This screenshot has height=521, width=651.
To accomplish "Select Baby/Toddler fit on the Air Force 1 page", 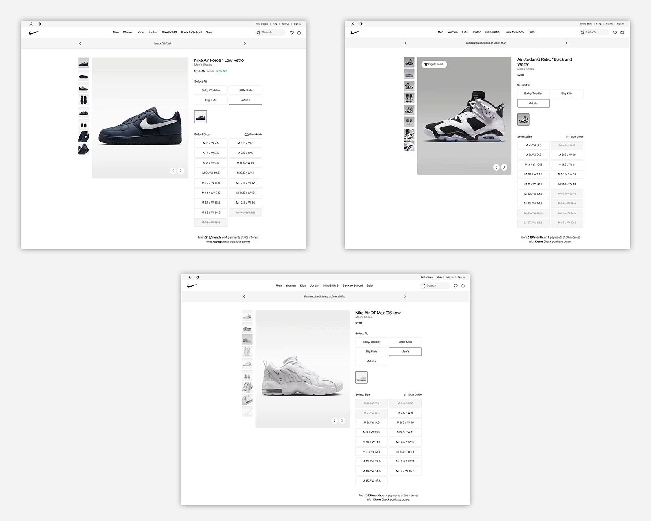I will (x=211, y=90).
